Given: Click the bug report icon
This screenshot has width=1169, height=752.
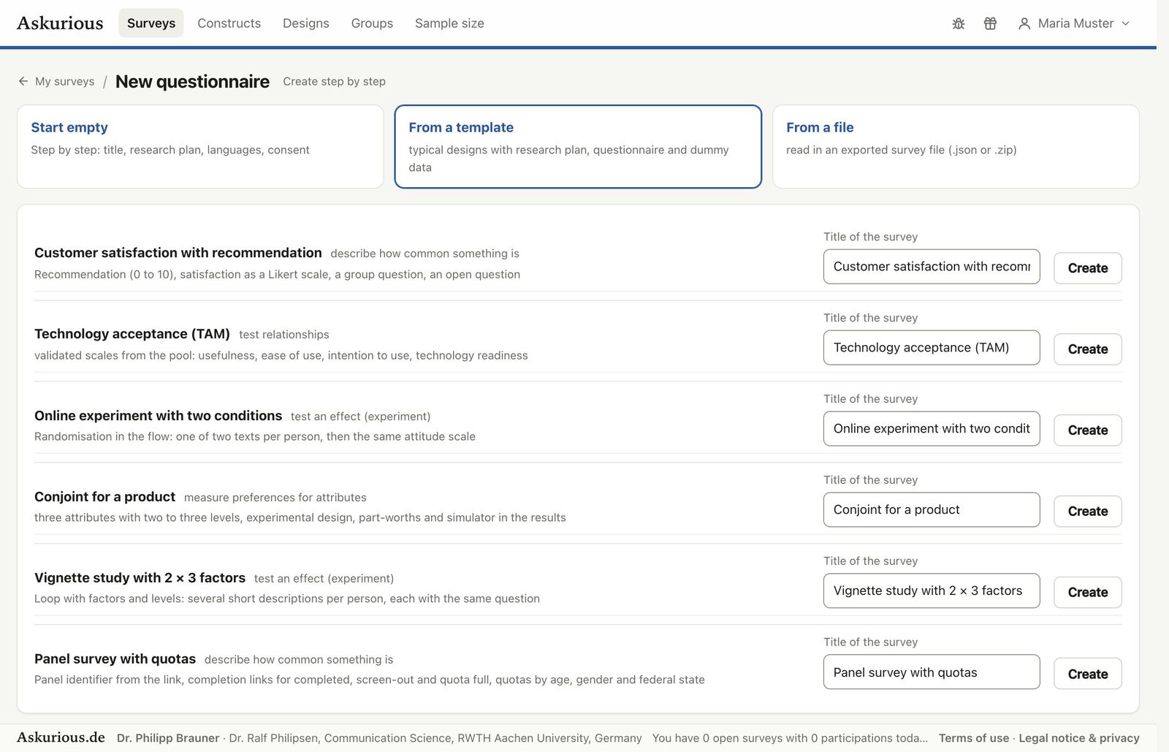Looking at the screenshot, I should (959, 23).
